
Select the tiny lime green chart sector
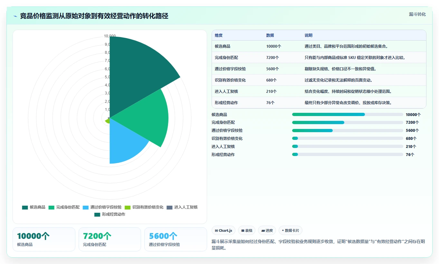tap(107, 120)
